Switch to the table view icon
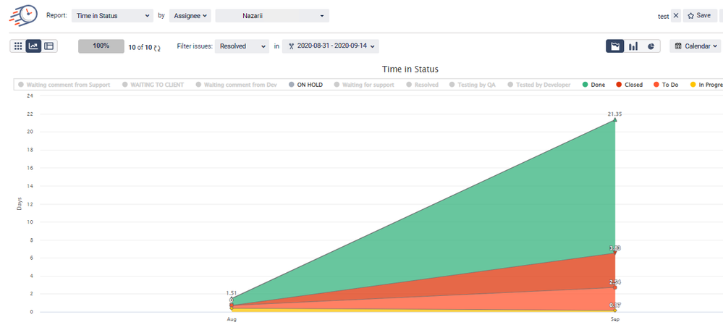The image size is (723, 325). (49, 46)
